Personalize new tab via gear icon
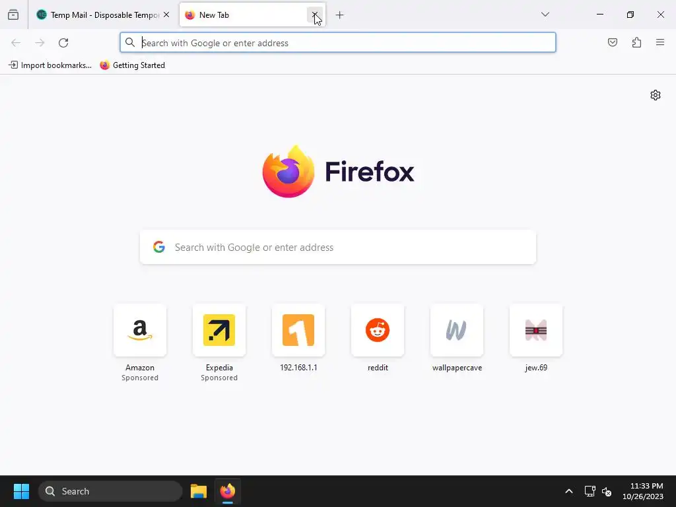The height and width of the screenshot is (507, 676). click(x=656, y=95)
